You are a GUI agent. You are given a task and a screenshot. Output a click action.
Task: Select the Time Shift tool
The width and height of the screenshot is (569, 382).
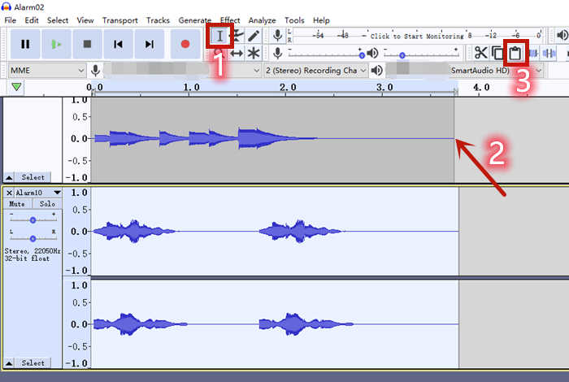pos(237,54)
